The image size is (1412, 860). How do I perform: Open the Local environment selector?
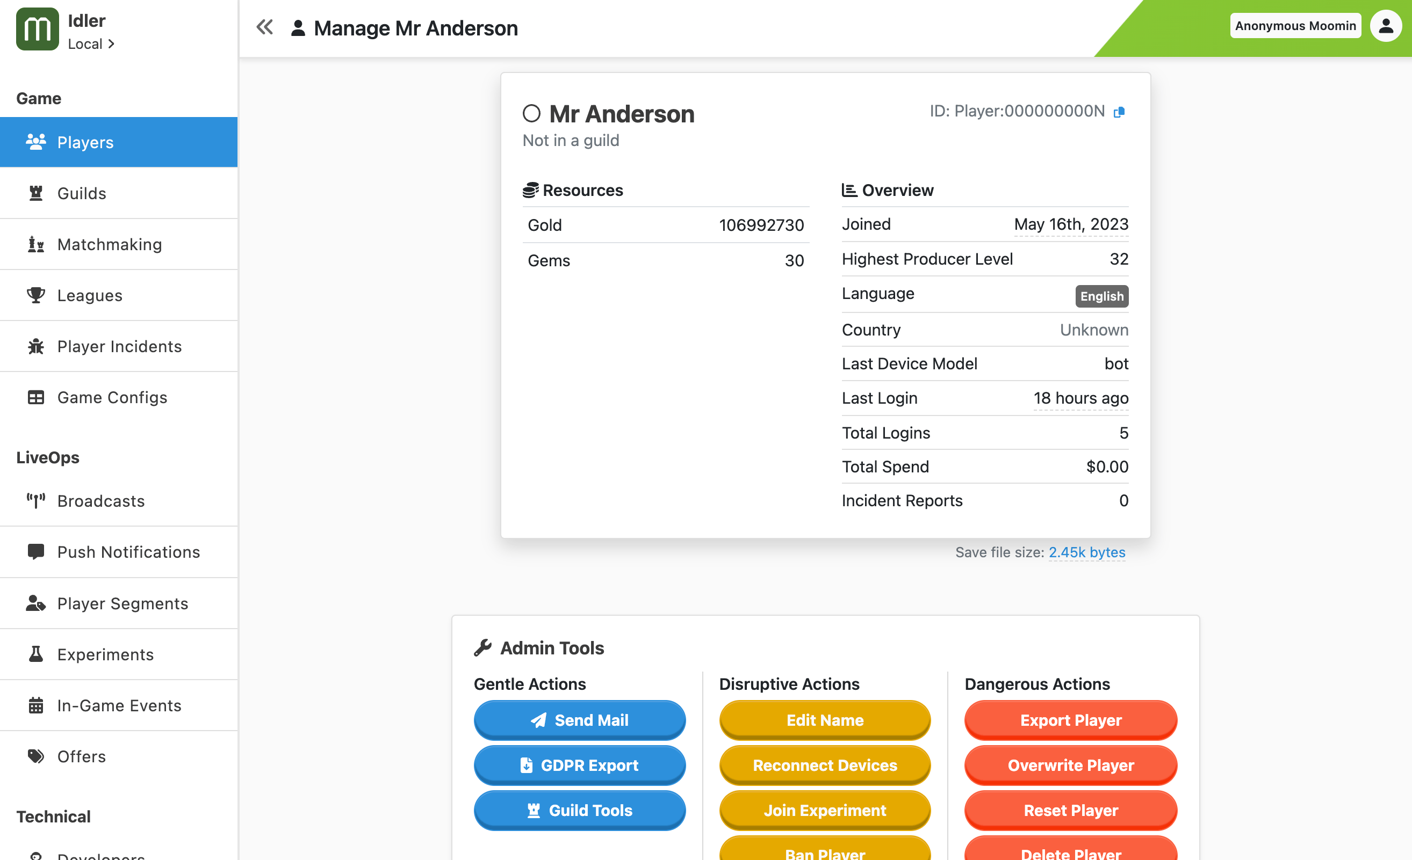click(x=91, y=43)
